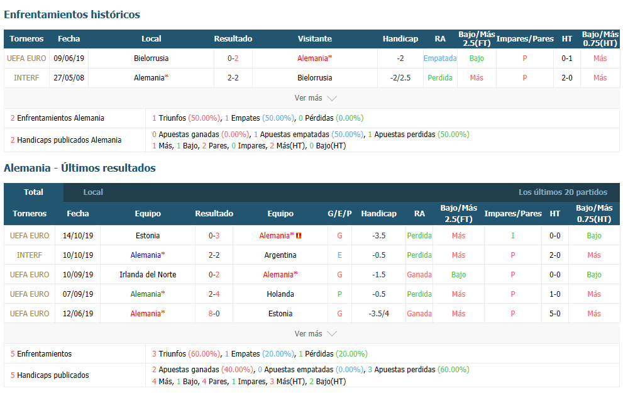
Task: Open Estonia in the 12/06/19 match
Action: point(280,314)
